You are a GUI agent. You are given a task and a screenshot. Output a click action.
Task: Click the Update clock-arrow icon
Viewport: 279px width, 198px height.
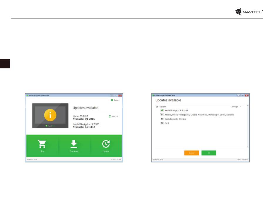[106, 144]
